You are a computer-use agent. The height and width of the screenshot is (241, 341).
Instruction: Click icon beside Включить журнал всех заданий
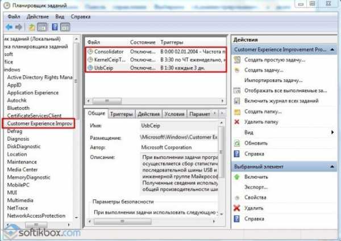click(237, 101)
